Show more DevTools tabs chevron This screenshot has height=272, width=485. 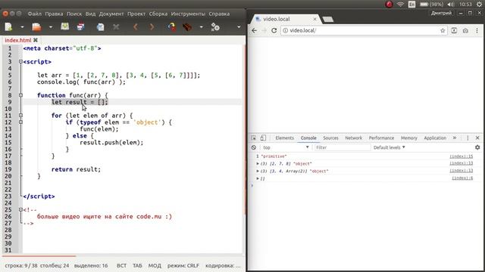[x=455, y=138]
